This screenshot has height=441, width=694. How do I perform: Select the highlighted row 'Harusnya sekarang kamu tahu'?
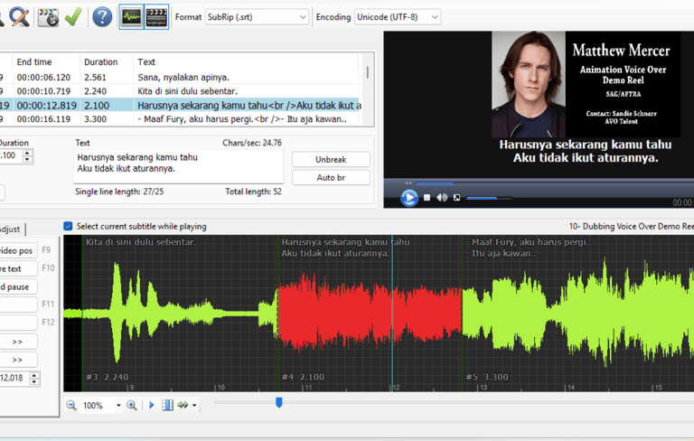179,106
